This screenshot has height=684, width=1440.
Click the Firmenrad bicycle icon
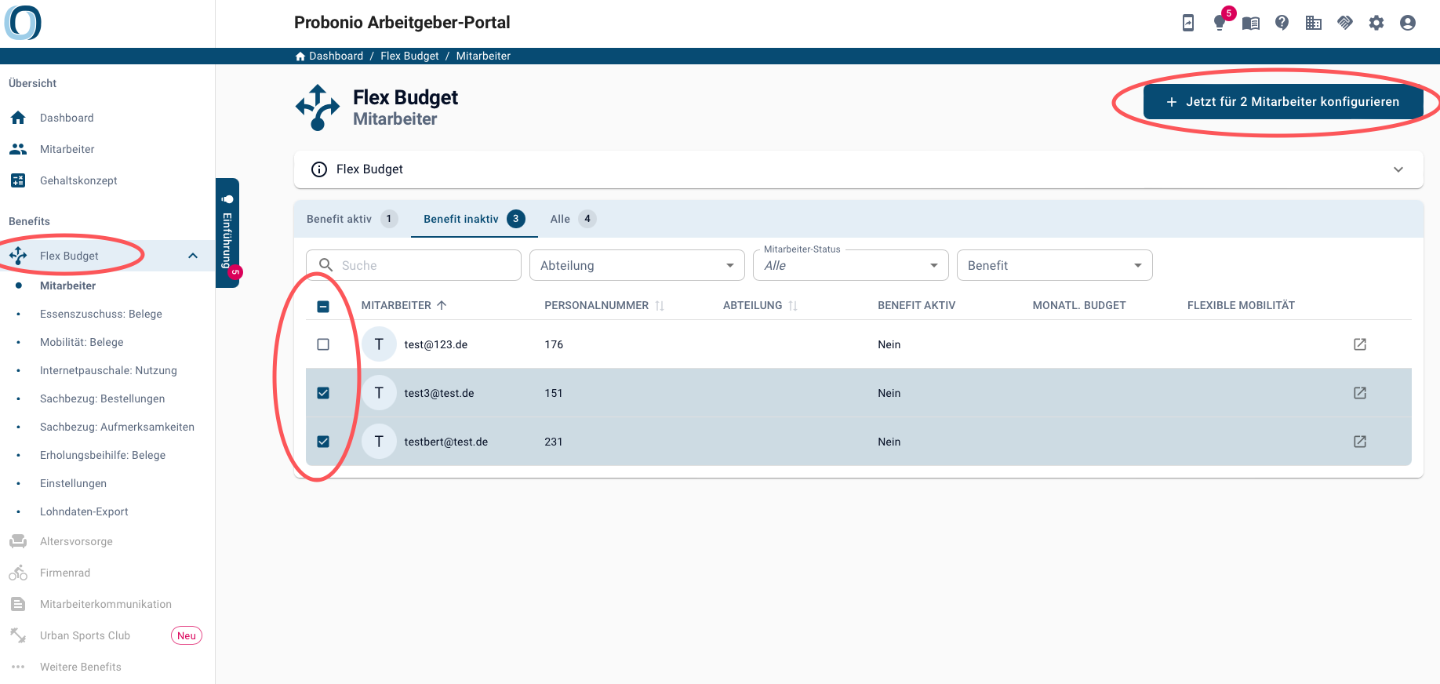(18, 573)
